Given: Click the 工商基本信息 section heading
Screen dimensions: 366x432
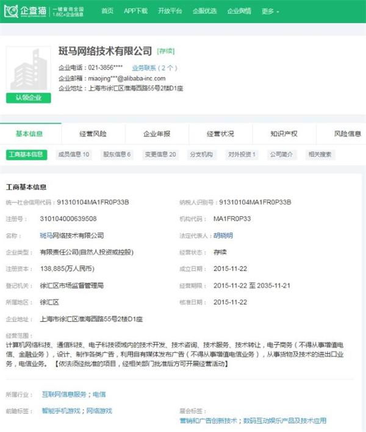Looking at the screenshot, I should tap(26, 187).
